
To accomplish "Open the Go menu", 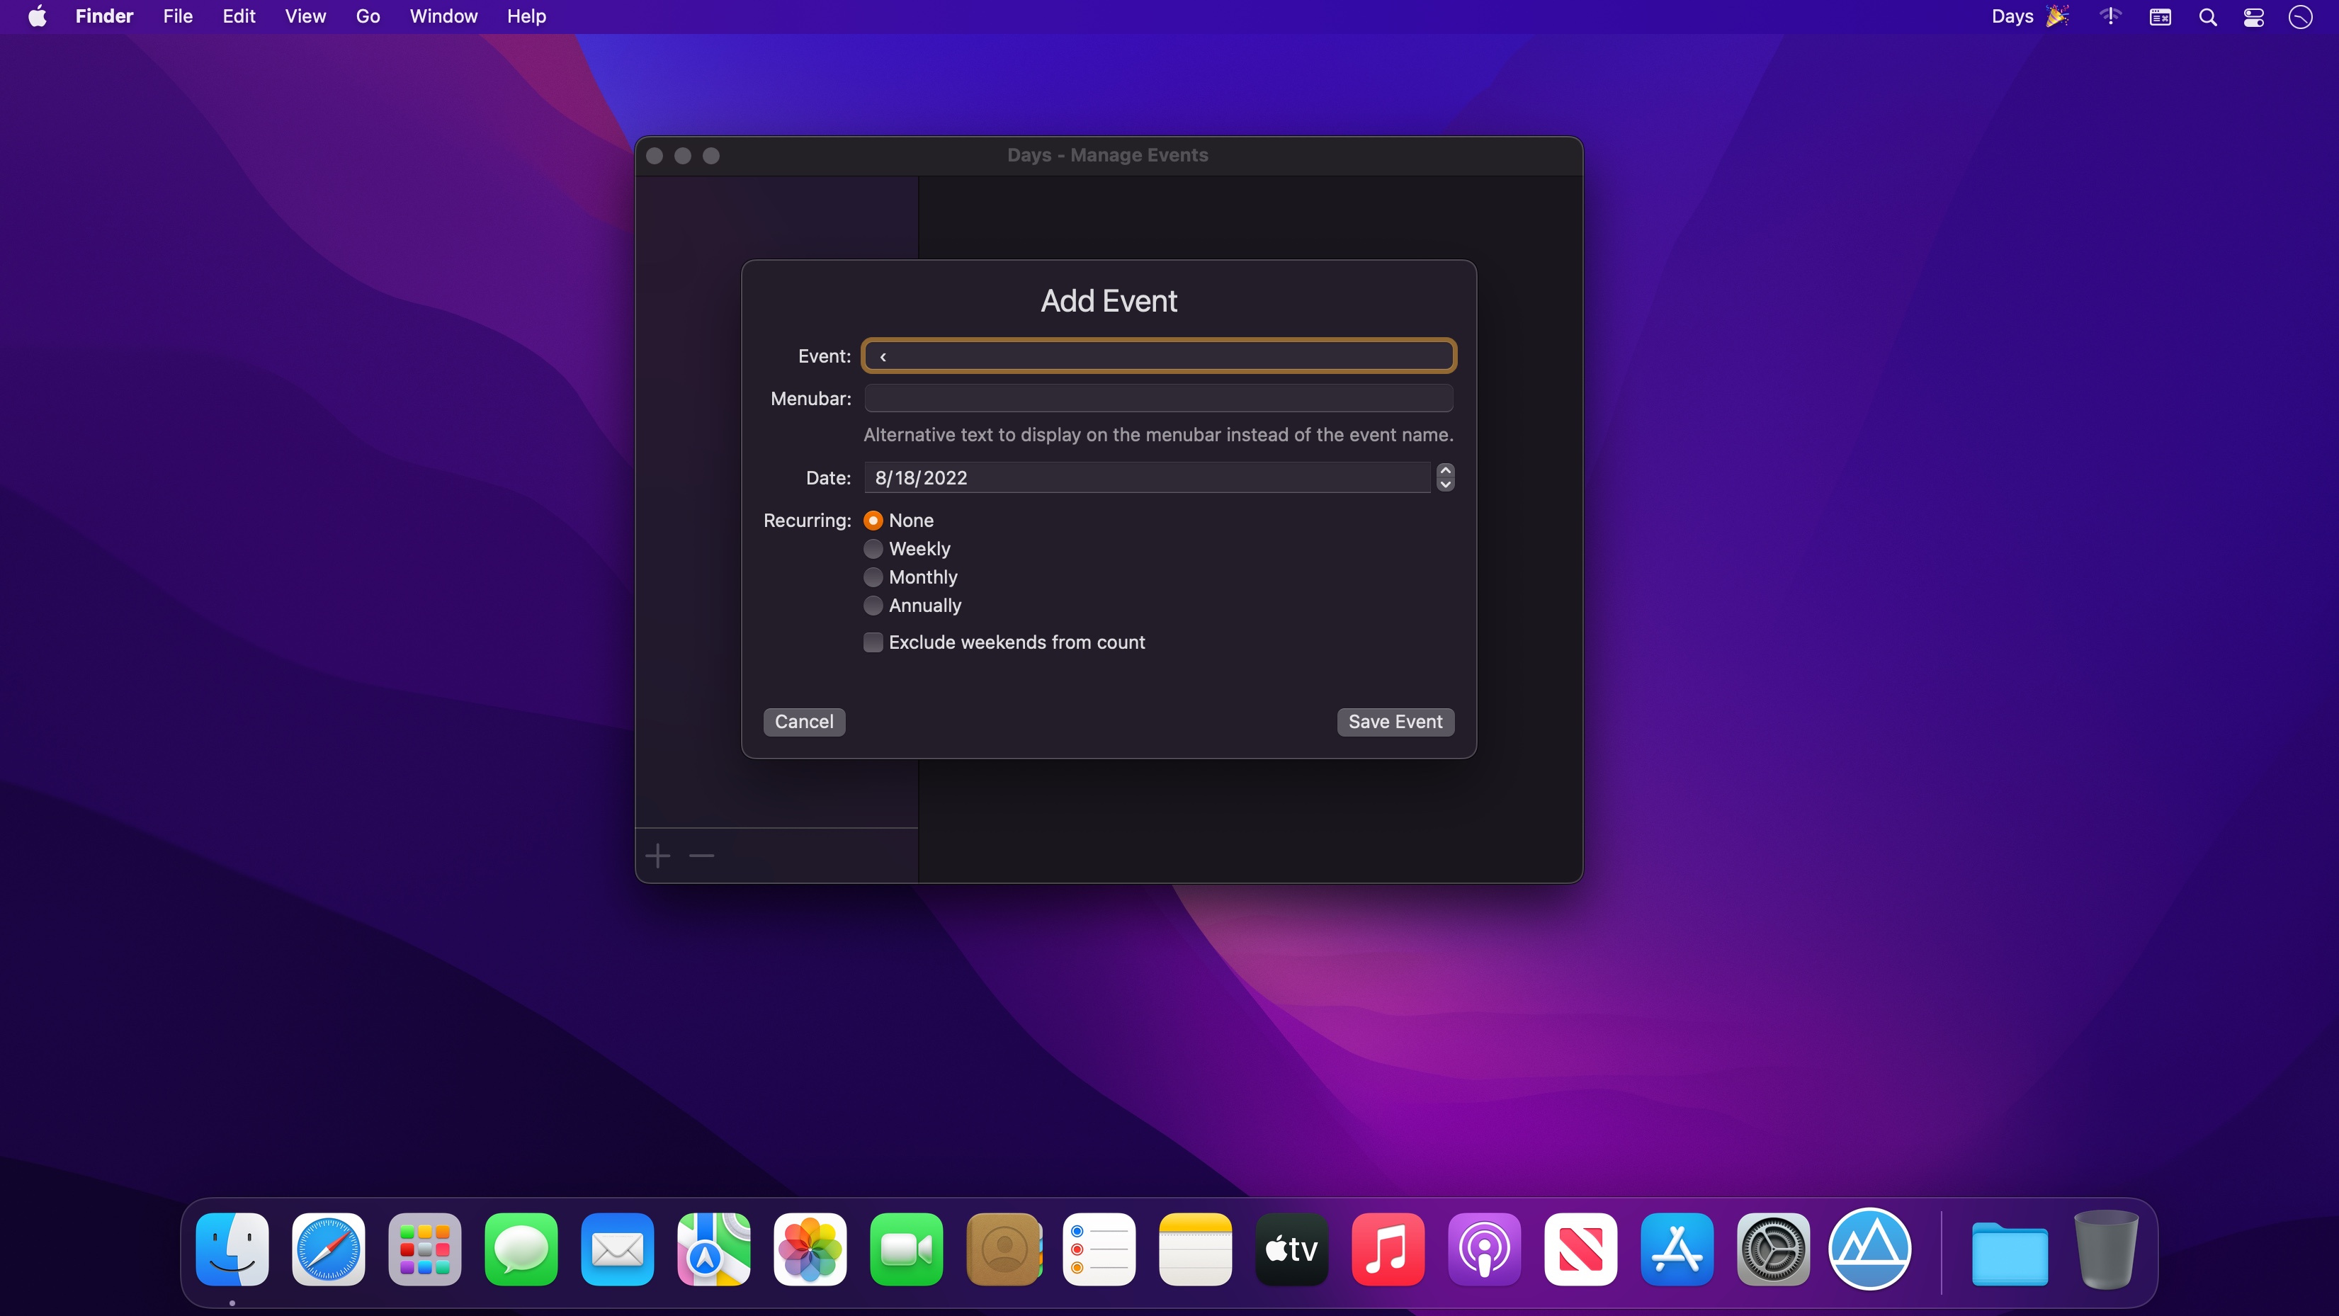I will point(368,16).
